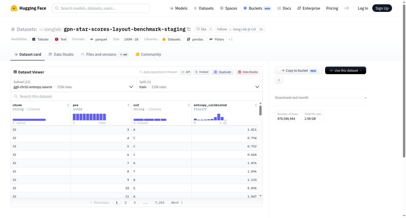Open Enterprise in the top navigation
Image resolution: width=406 pixels, height=218 pixels.
pyautogui.click(x=309, y=8)
